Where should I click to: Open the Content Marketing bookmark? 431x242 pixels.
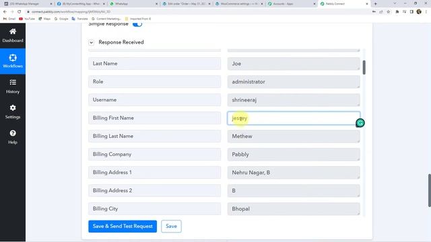click(106, 19)
